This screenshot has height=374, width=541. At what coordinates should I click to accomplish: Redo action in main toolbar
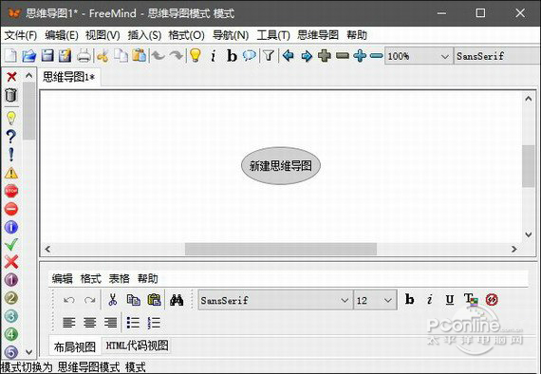[x=177, y=56]
